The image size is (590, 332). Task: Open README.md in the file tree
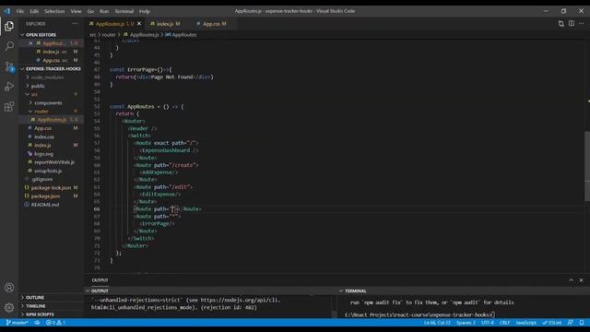pos(45,205)
